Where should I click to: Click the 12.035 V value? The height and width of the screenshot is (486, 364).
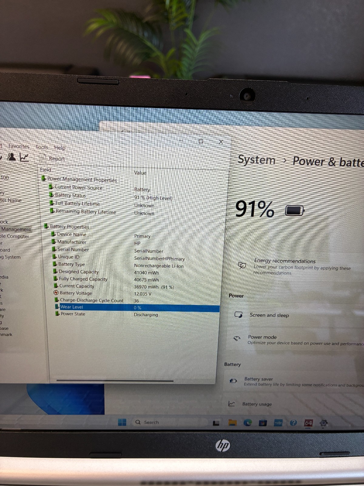click(x=143, y=294)
